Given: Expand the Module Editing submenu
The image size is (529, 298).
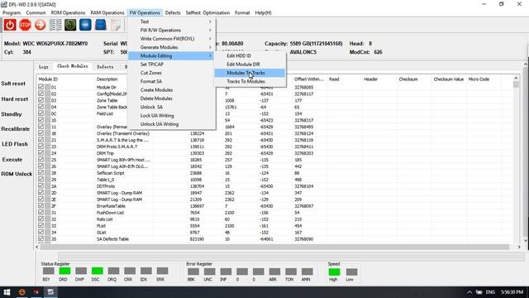Looking at the screenshot, I should click(x=172, y=55).
